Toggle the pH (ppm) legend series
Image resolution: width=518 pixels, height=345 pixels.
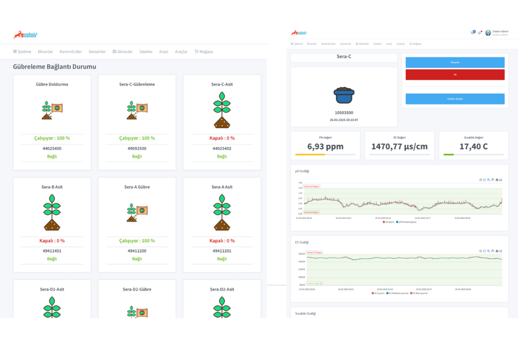pyautogui.click(x=389, y=222)
